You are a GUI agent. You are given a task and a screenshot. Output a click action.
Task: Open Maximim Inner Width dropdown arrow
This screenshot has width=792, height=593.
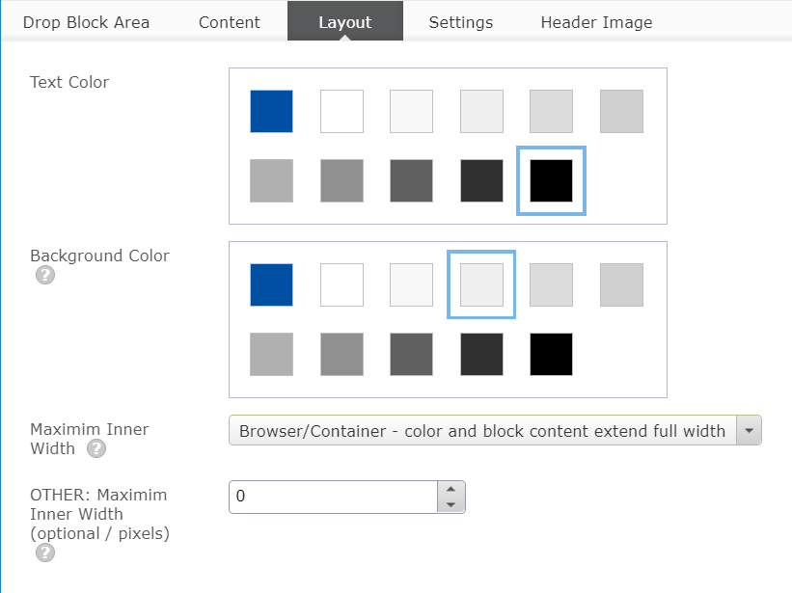click(749, 431)
